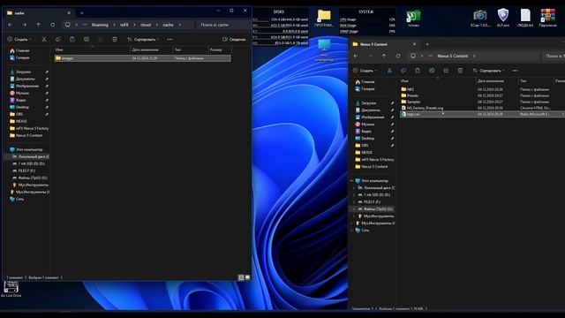Image resolution: width=565 pixels, height=318 pixels.
Task: Open Создать dropdown in Nexus 5 Content window
Action: pos(365,71)
